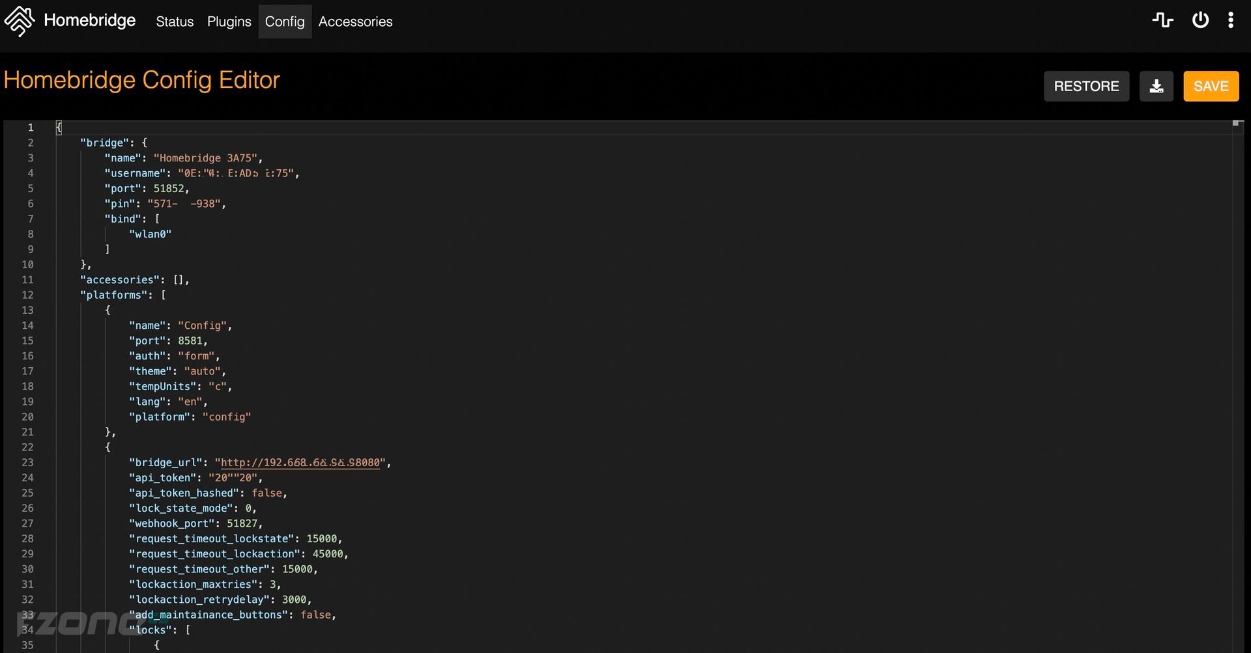1251x653 pixels.
Task: Click the "accessories" key
Action: click(x=120, y=280)
